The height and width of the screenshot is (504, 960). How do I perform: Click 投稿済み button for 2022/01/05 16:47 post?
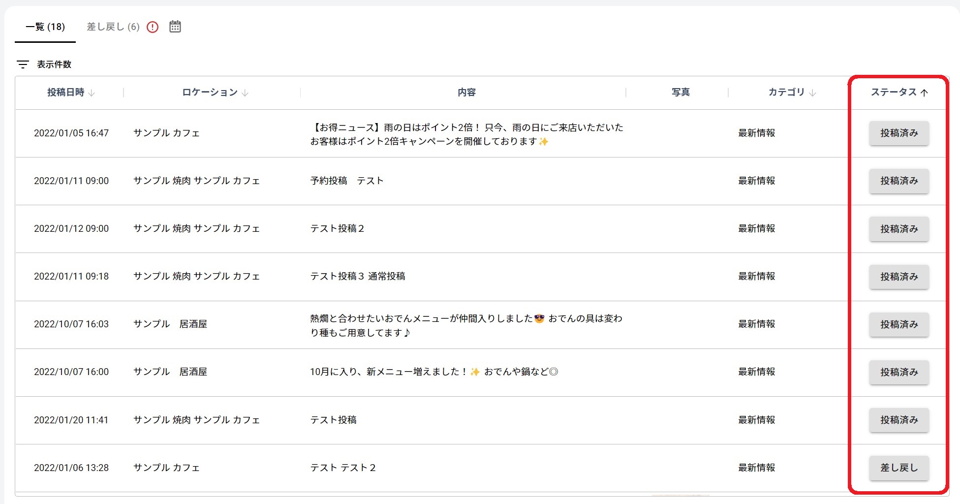[x=898, y=133]
